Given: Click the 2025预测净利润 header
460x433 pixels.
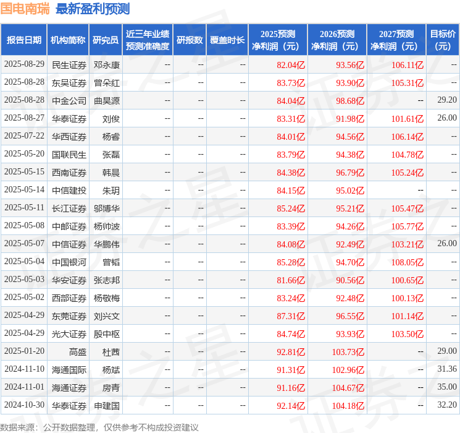Looking at the screenshot, I should (x=278, y=40).
